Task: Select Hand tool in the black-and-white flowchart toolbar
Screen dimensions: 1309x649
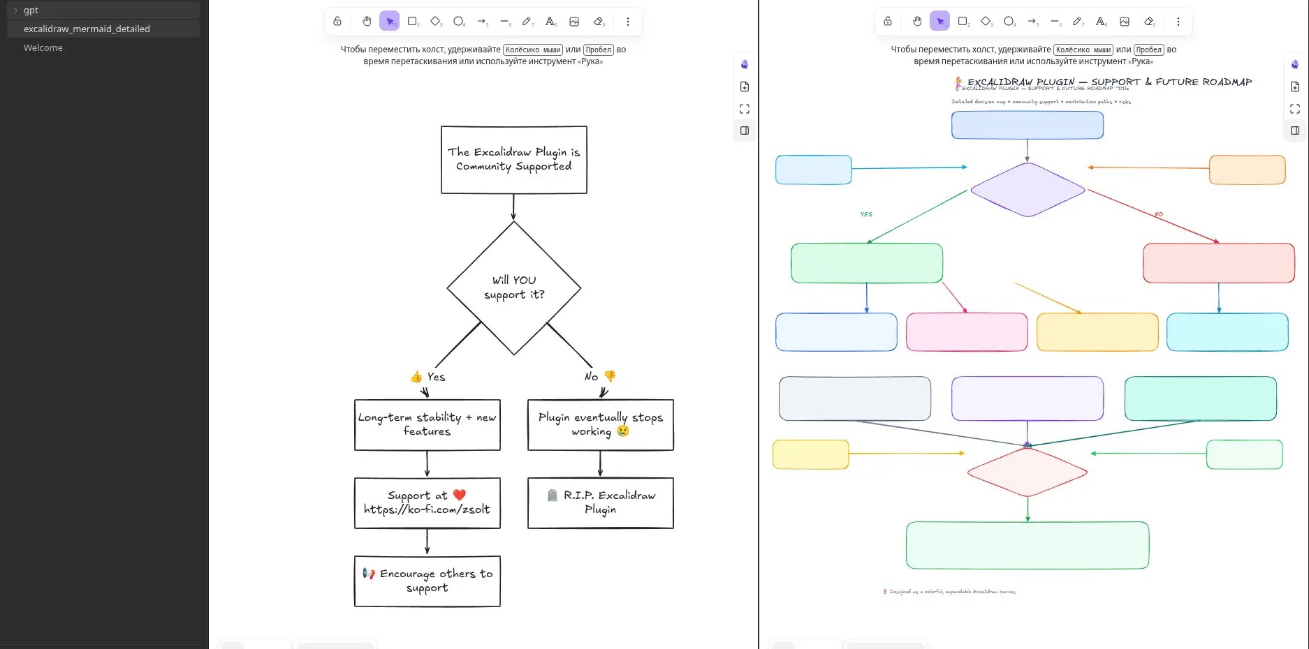Action: pyautogui.click(x=367, y=22)
